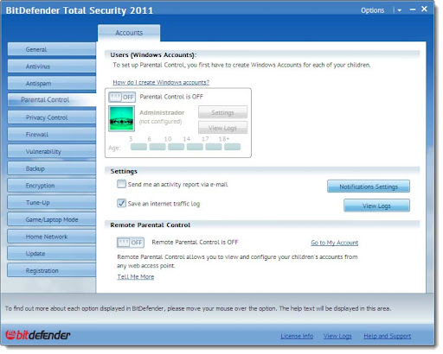The height and width of the screenshot is (354, 443).
Task: Click the Administrador account avatar
Action: pyautogui.click(x=121, y=118)
